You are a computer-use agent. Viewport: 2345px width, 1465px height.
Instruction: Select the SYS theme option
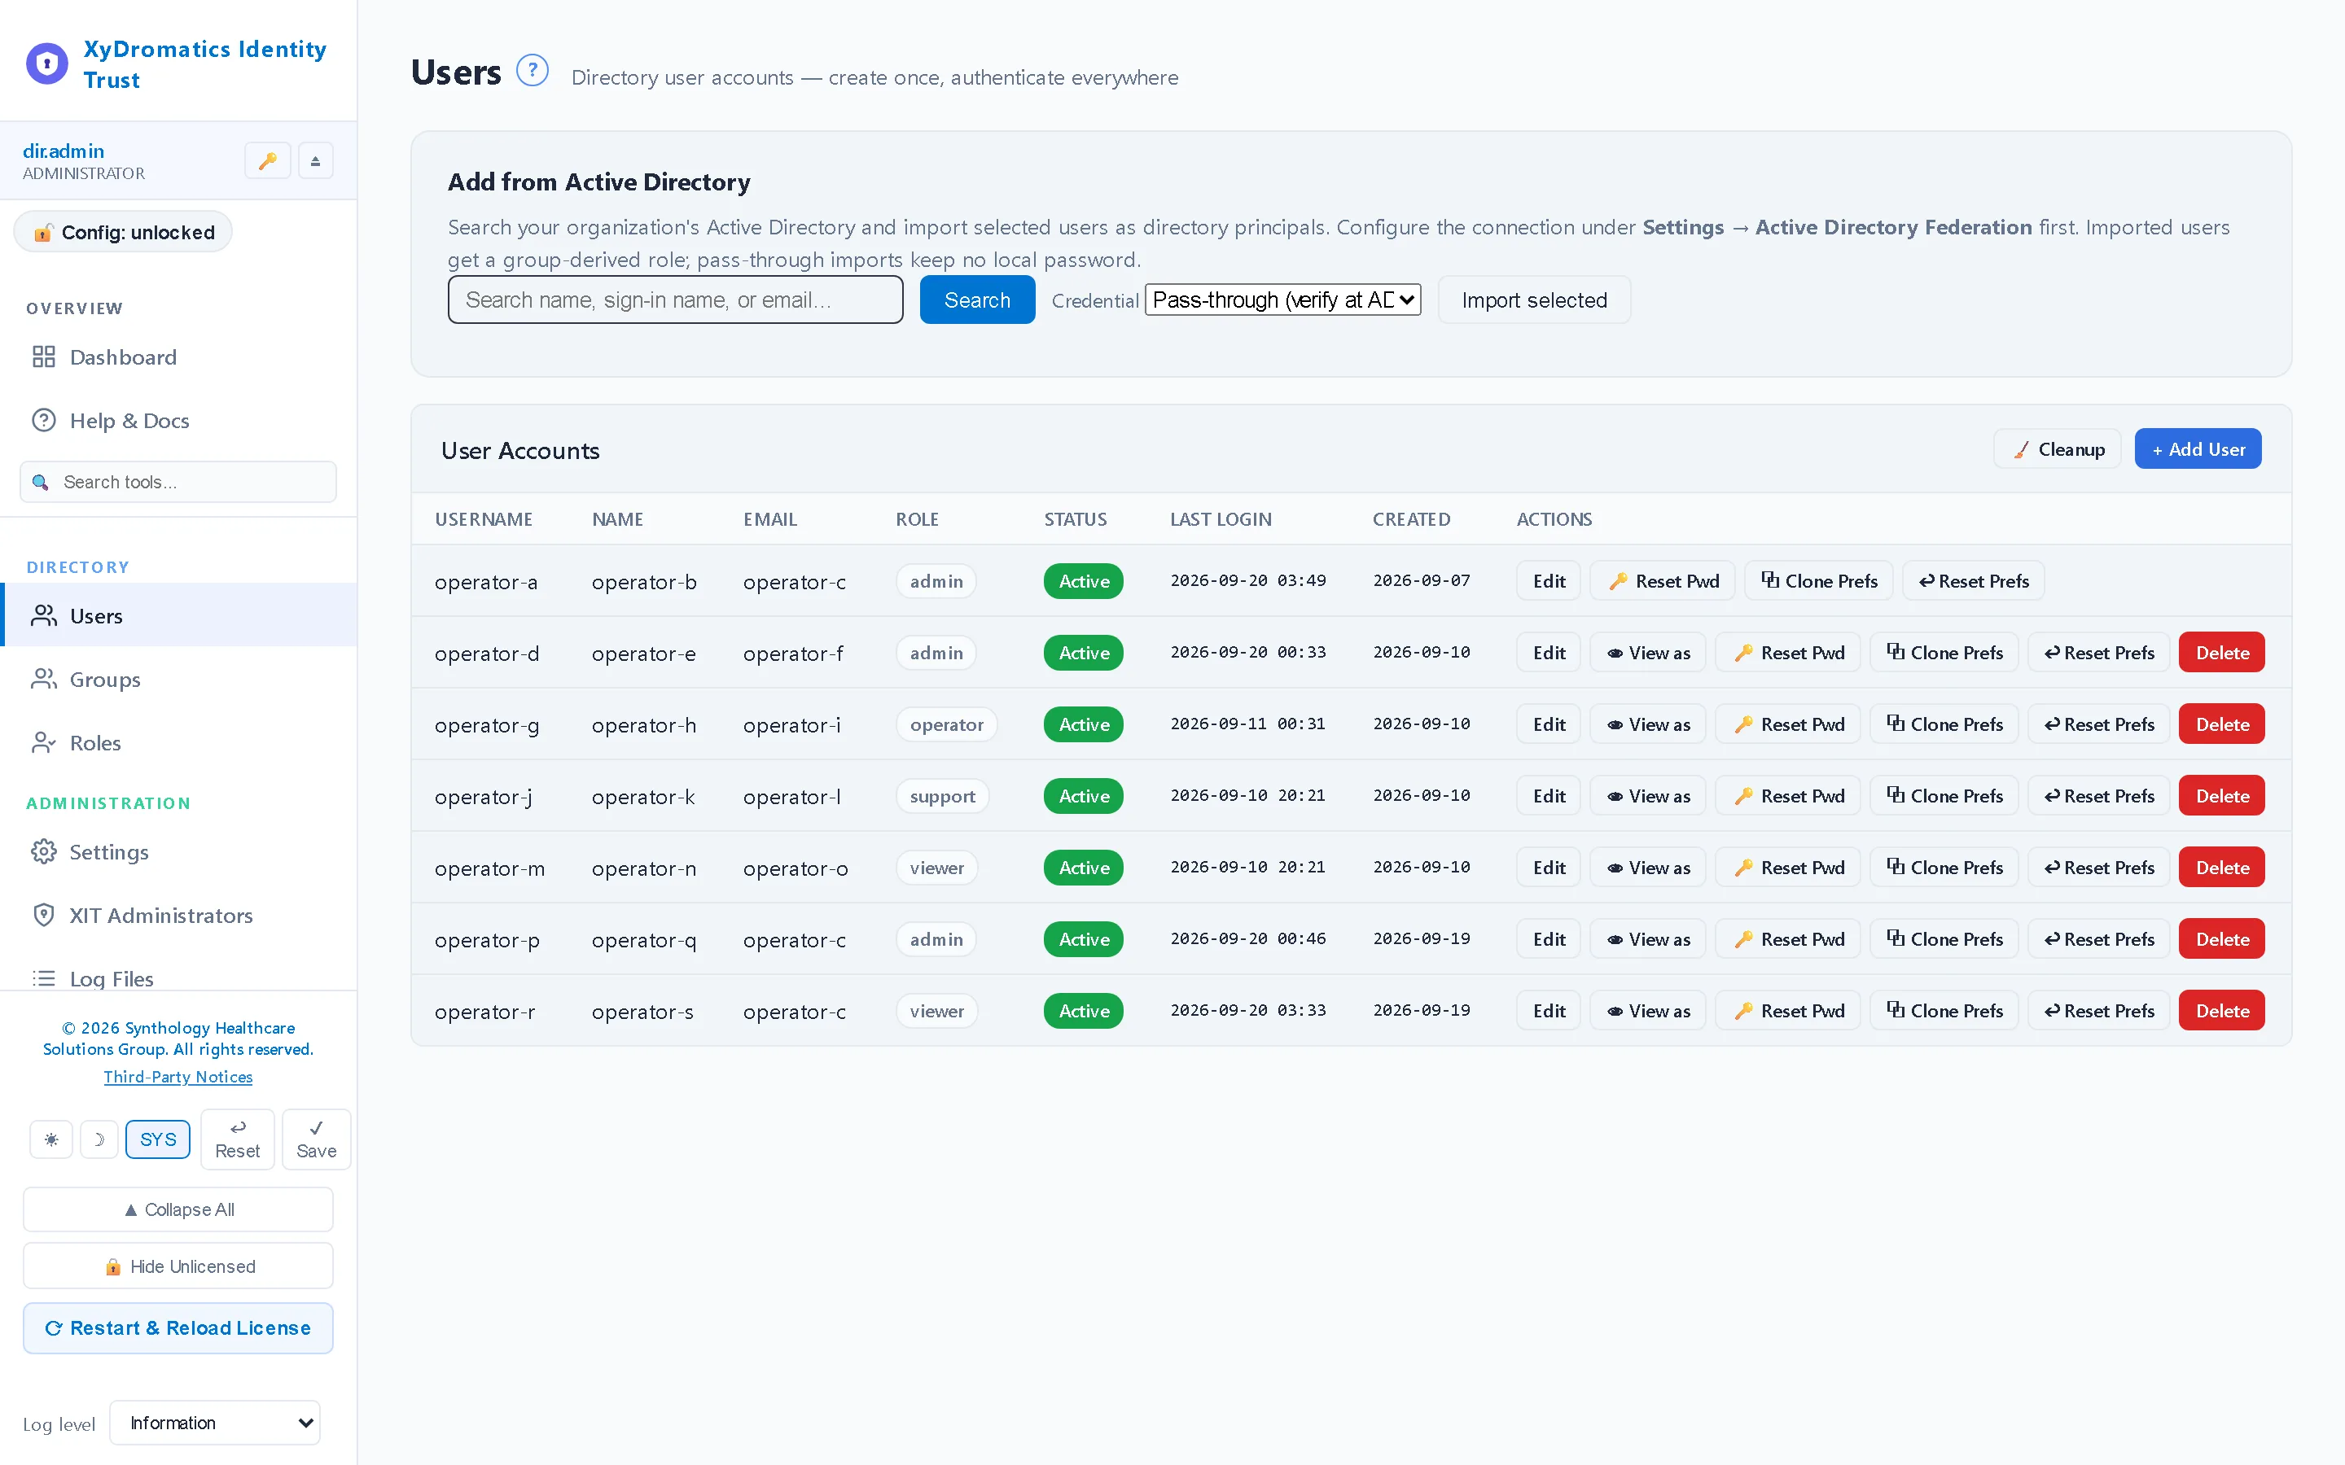158,1139
